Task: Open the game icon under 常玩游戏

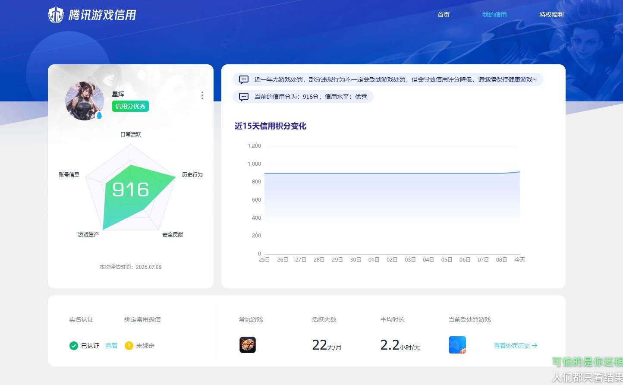Action: 248,345
